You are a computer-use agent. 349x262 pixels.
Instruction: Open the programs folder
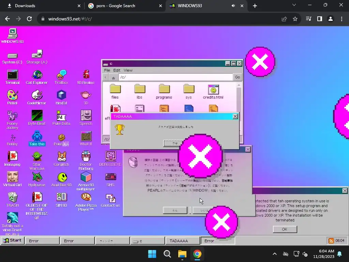coord(164,91)
